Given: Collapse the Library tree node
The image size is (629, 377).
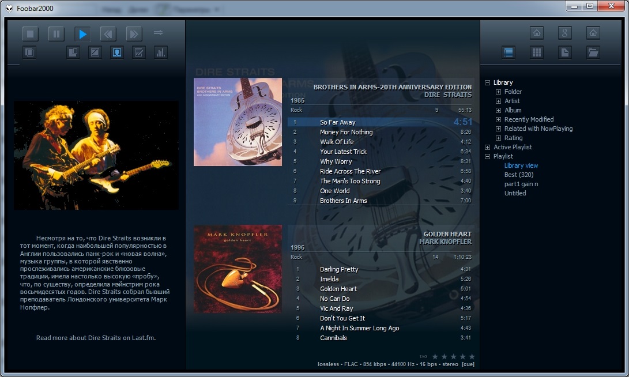Looking at the screenshot, I should pyautogui.click(x=487, y=82).
